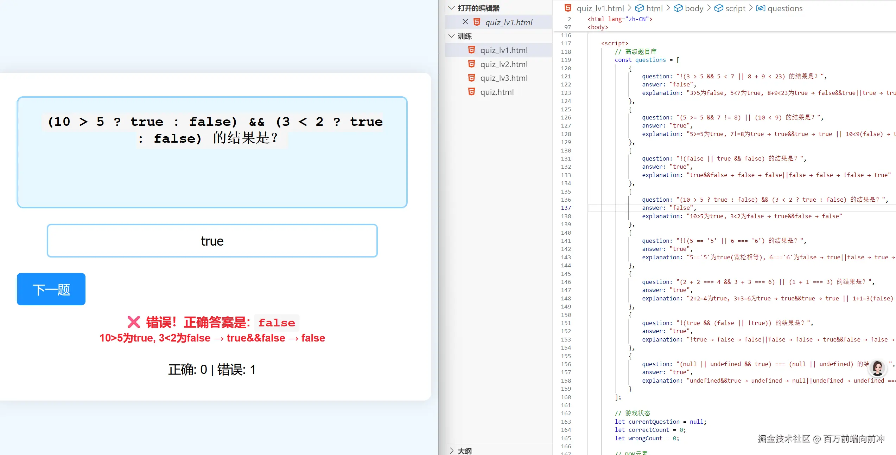Collapse the 训练 section

[451, 35]
